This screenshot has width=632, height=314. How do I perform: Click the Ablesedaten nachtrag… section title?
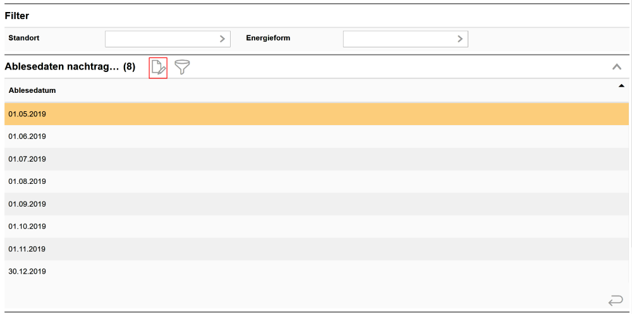coord(62,67)
